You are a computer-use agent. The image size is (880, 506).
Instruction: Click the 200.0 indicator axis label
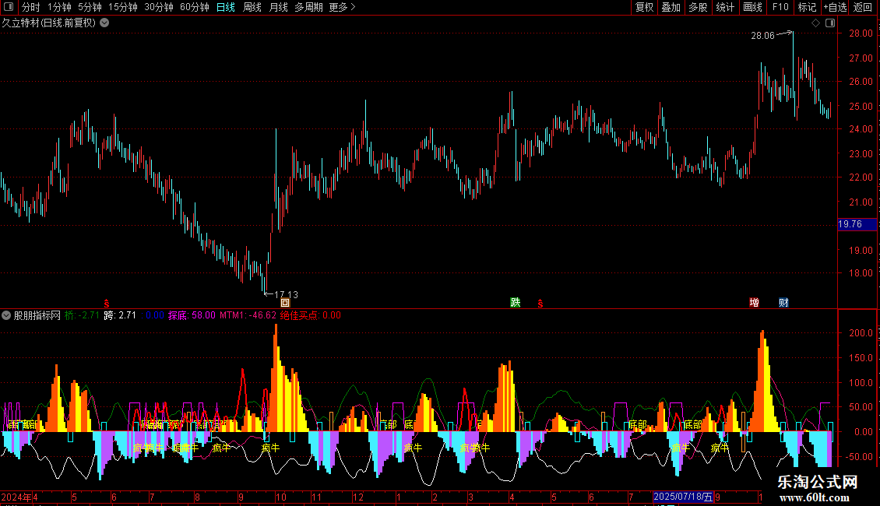pyautogui.click(x=861, y=333)
